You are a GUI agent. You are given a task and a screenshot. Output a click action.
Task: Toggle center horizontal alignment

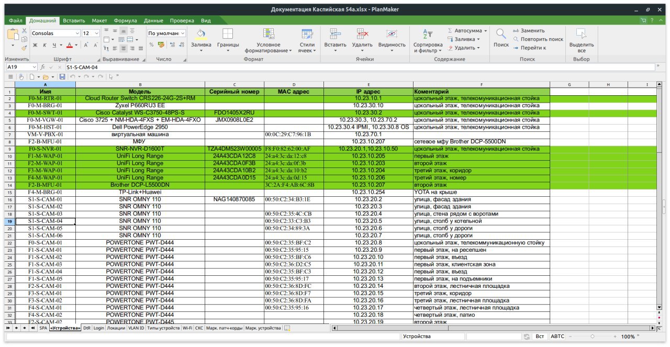pyautogui.click(x=124, y=48)
